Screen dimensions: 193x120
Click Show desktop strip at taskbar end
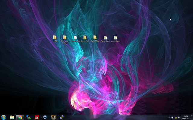[x=192, y=117]
